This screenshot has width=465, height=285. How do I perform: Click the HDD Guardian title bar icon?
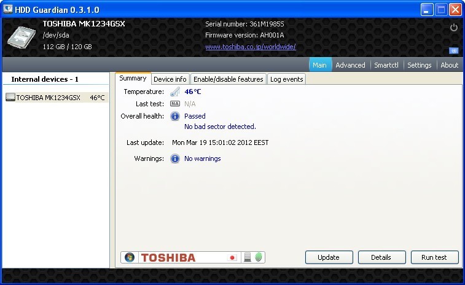(8, 9)
